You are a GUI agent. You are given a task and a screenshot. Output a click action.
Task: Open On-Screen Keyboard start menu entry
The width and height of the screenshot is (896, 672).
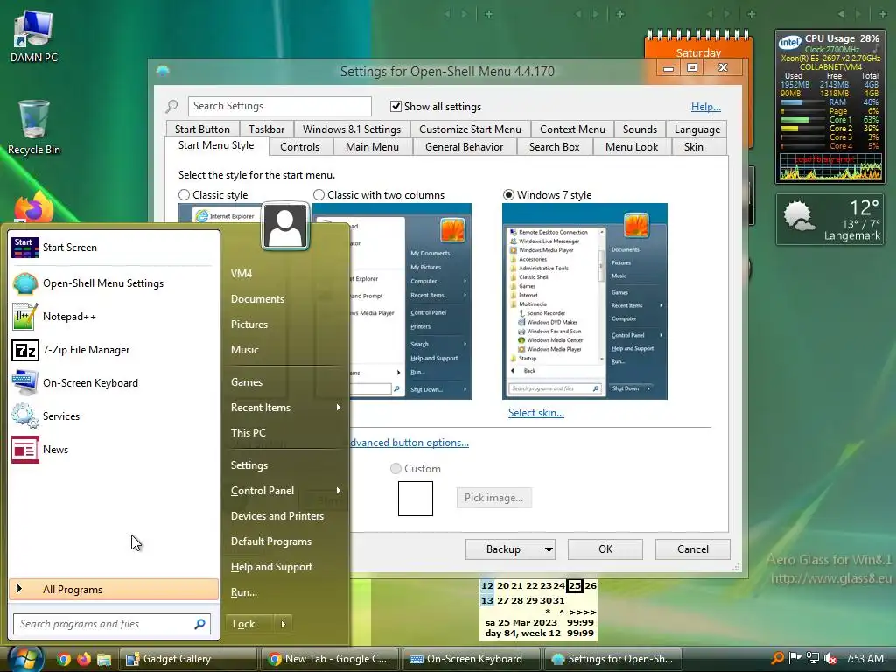coord(113,383)
